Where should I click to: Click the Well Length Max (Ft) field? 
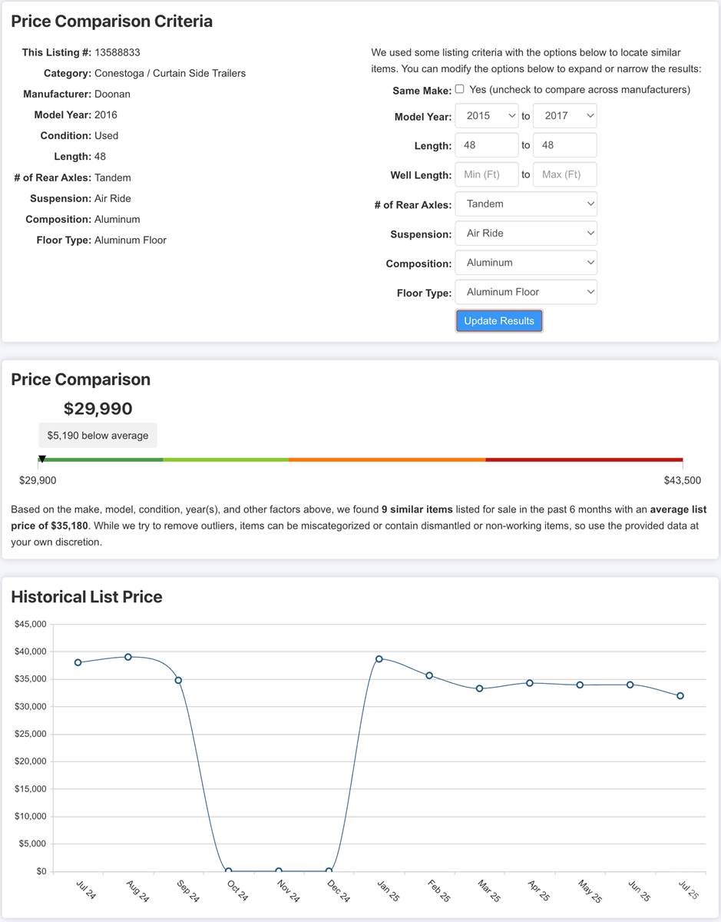click(564, 174)
